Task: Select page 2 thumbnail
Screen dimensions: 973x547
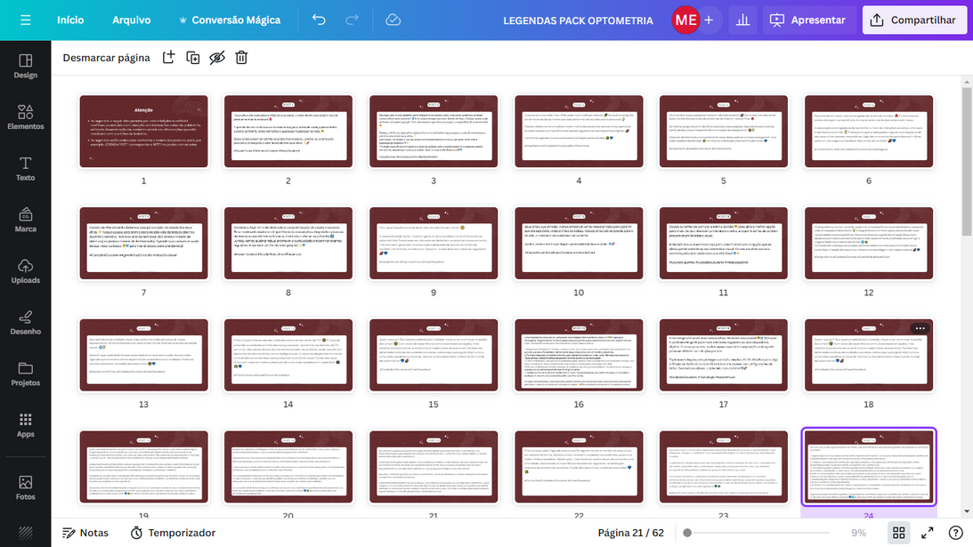Action: pyautogui.click(x=288, y=131)
